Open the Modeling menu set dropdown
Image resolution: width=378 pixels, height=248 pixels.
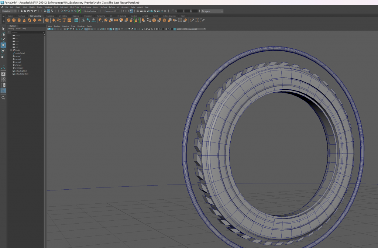(x=9, y=11)
